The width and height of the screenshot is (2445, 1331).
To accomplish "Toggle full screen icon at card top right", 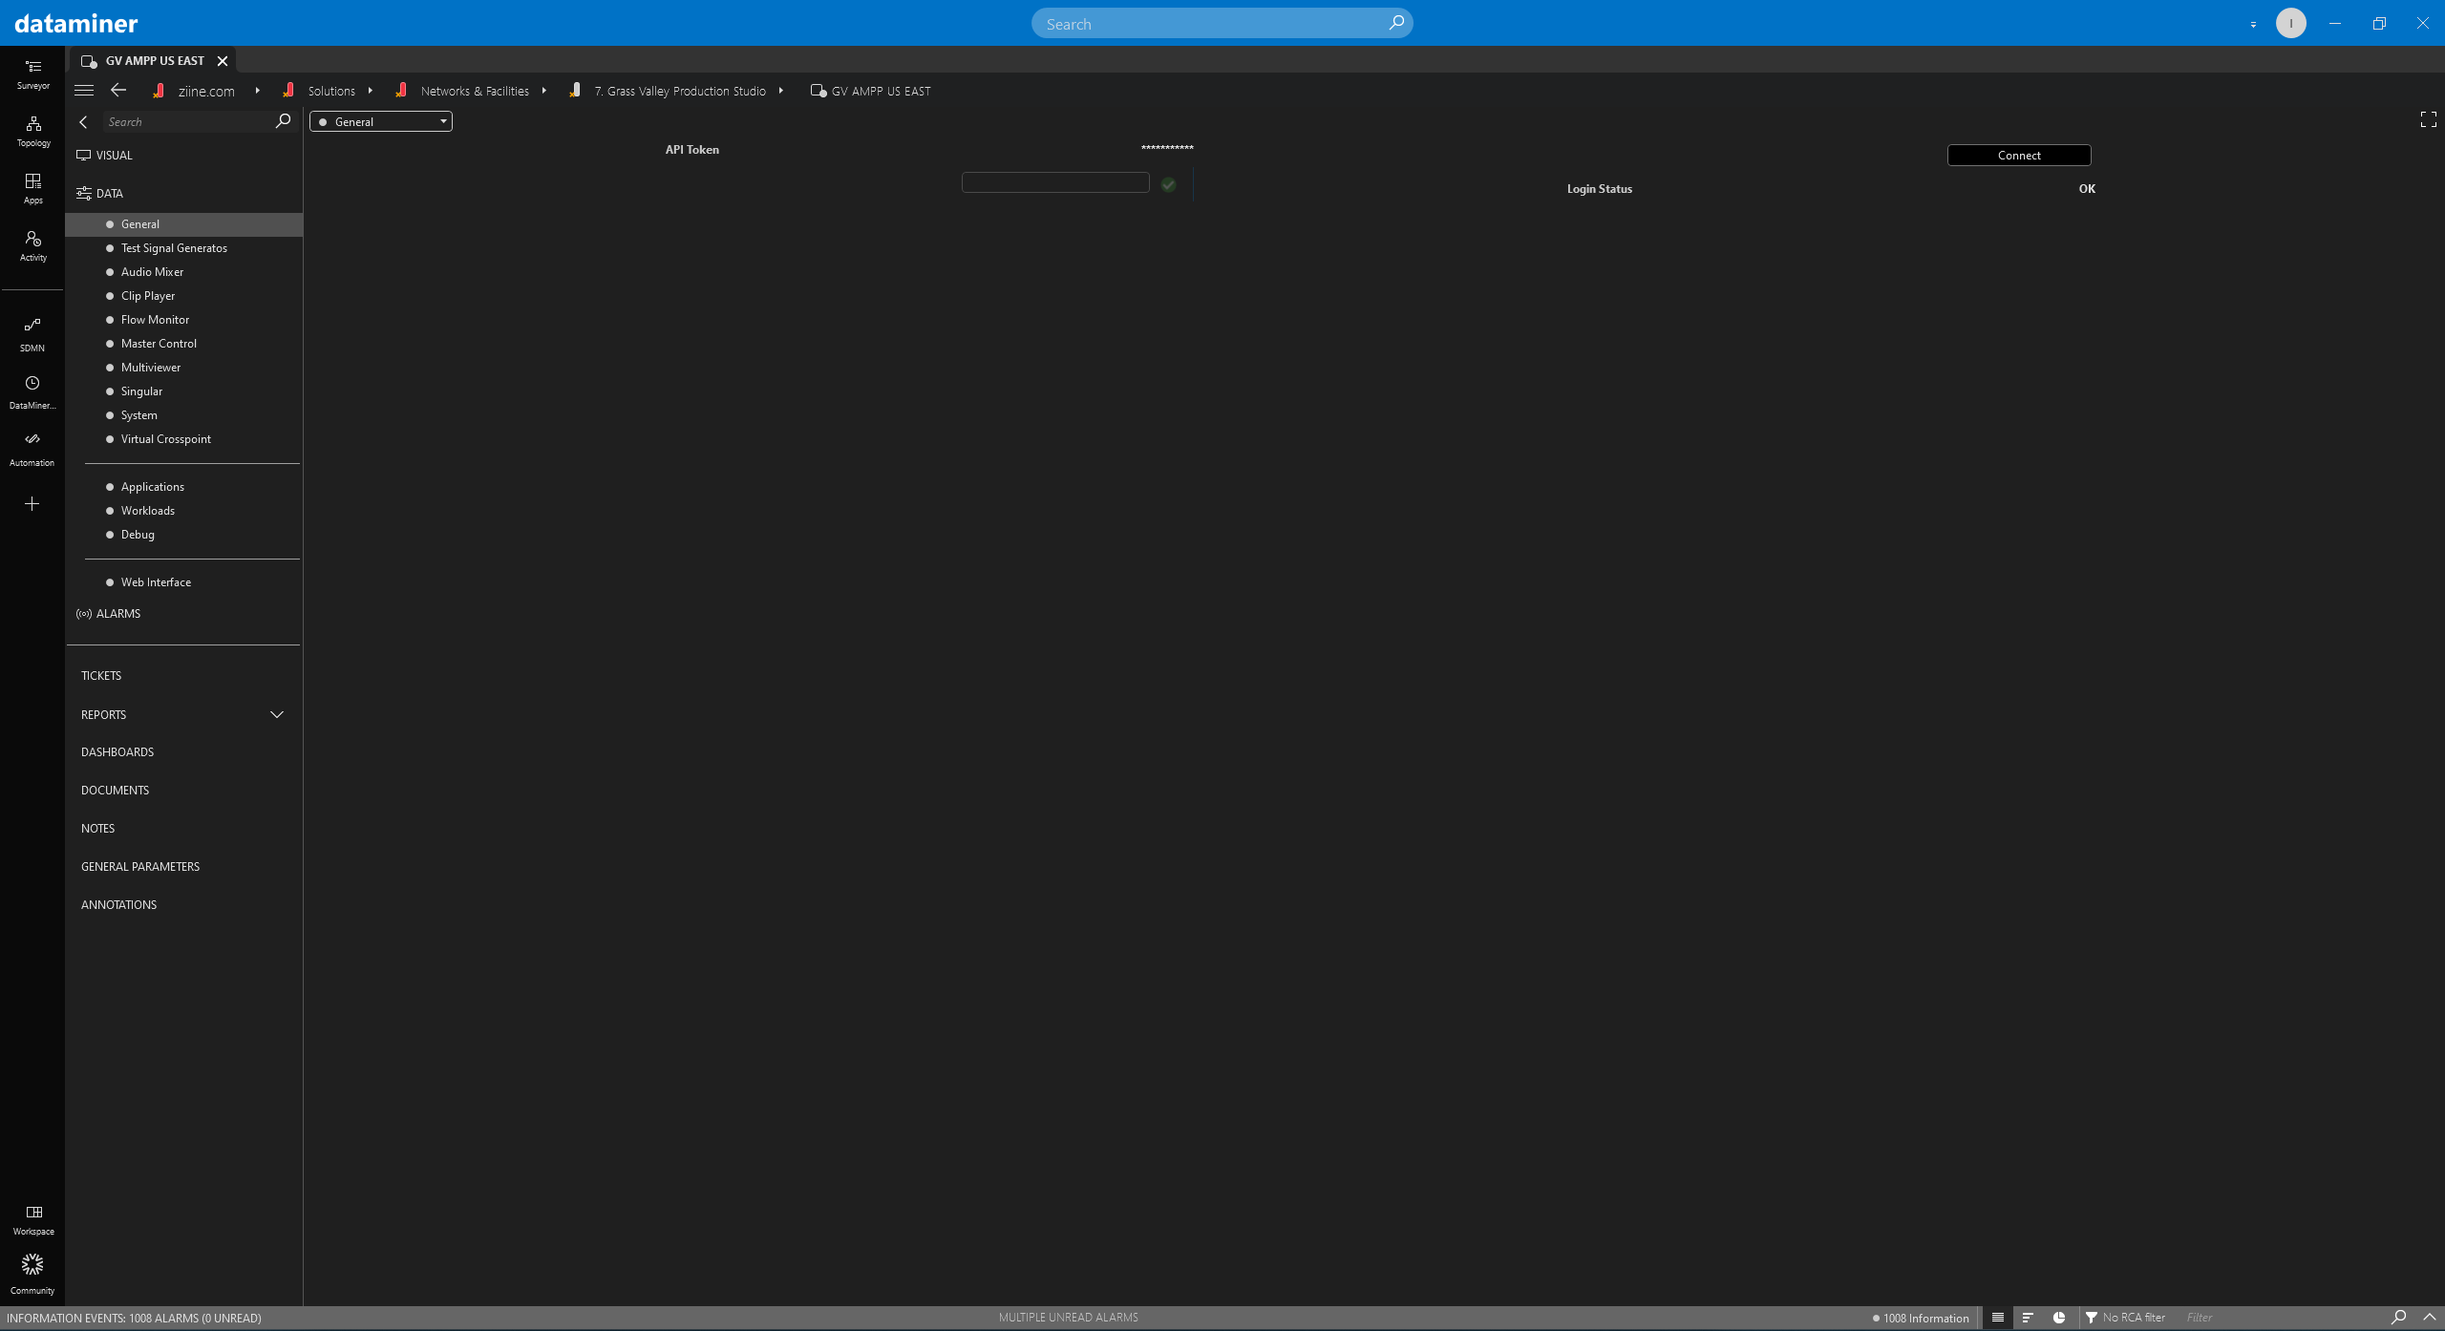I will (2428, 119).
